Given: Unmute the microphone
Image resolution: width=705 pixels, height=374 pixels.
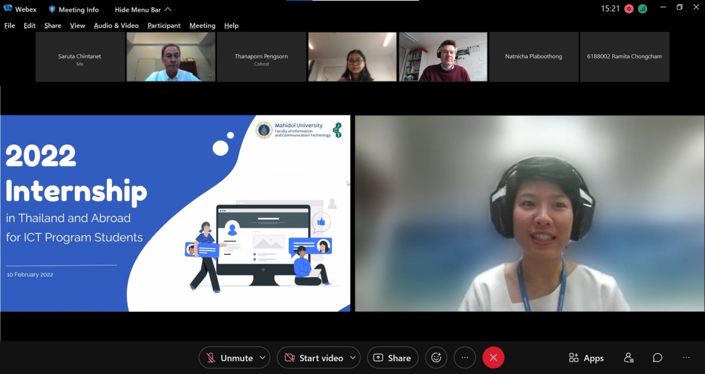Looking at the screenshot, I should (x=229, y=358).
